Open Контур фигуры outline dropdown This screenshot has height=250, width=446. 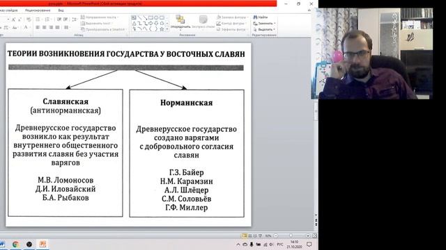pos(231,23)
